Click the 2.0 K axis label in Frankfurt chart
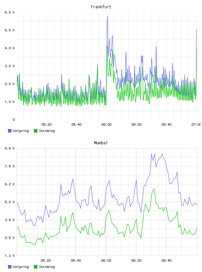Screen dimensions: 202x272 click(10, 84)
